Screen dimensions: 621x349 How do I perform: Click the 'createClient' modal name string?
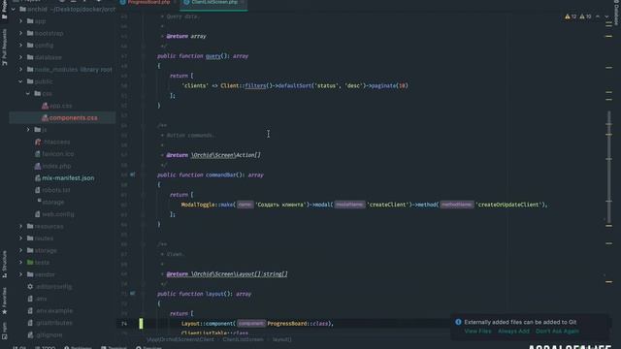click(x=388, y=205)
